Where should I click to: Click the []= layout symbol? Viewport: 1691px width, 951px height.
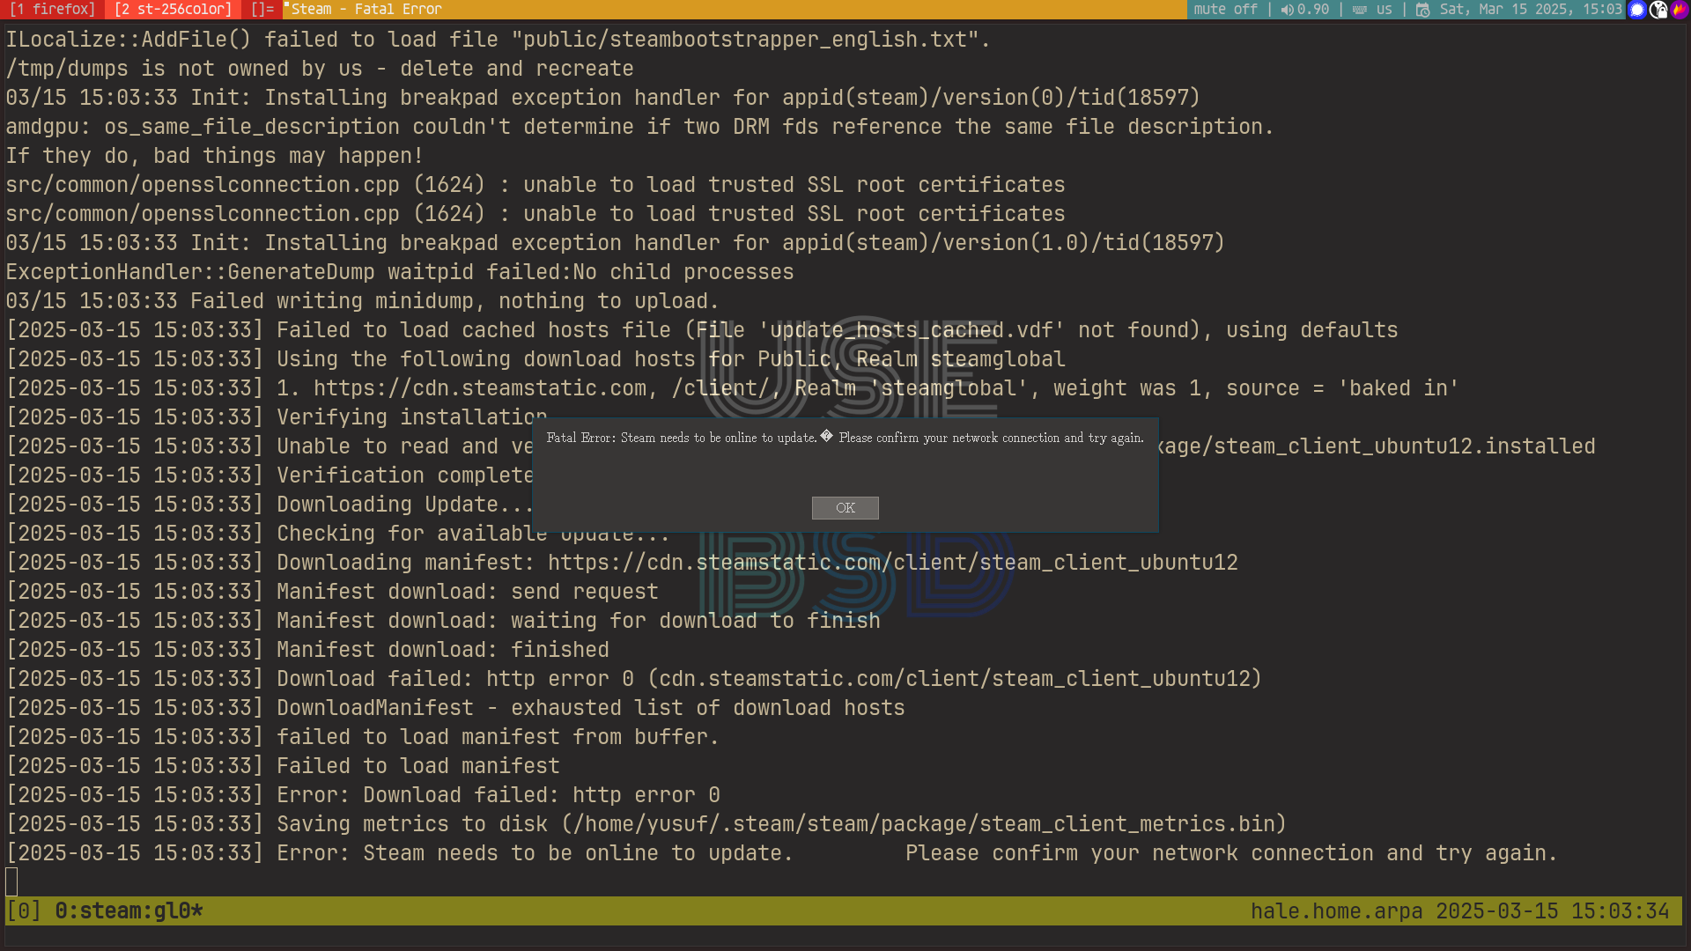pos(262,10)
